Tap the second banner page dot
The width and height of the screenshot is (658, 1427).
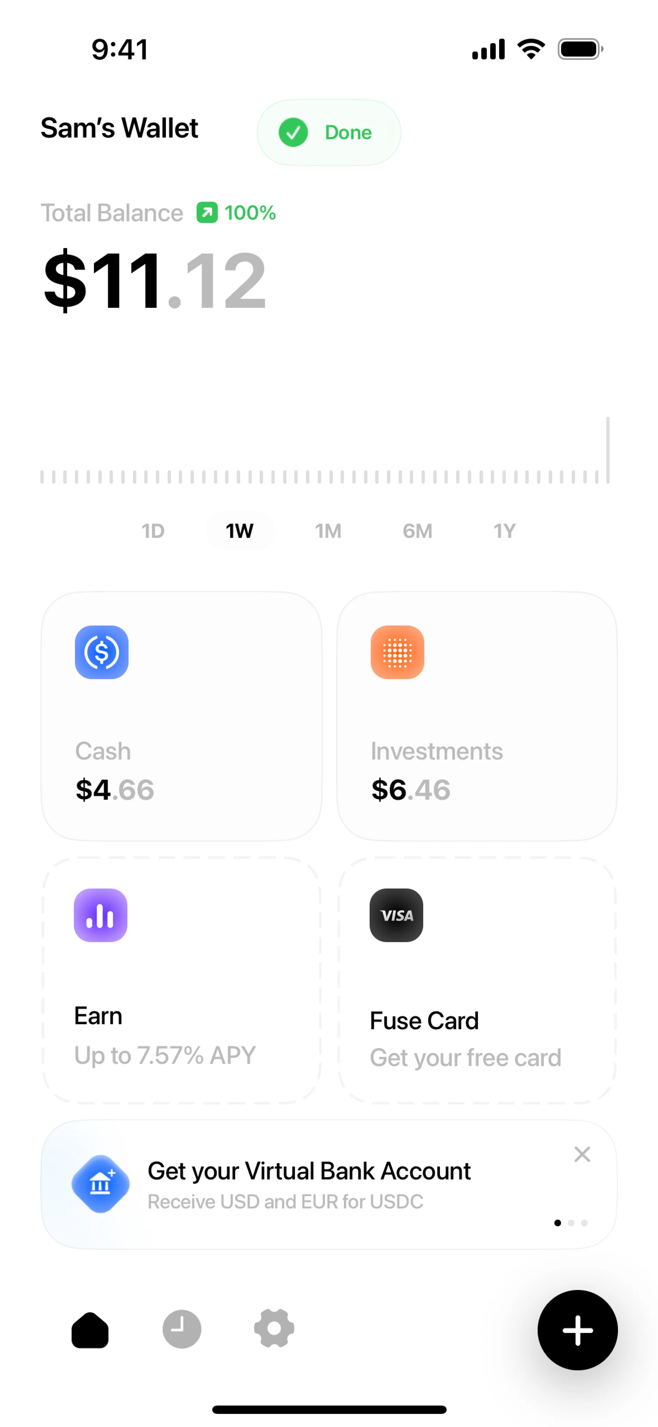pos(571,1223)
